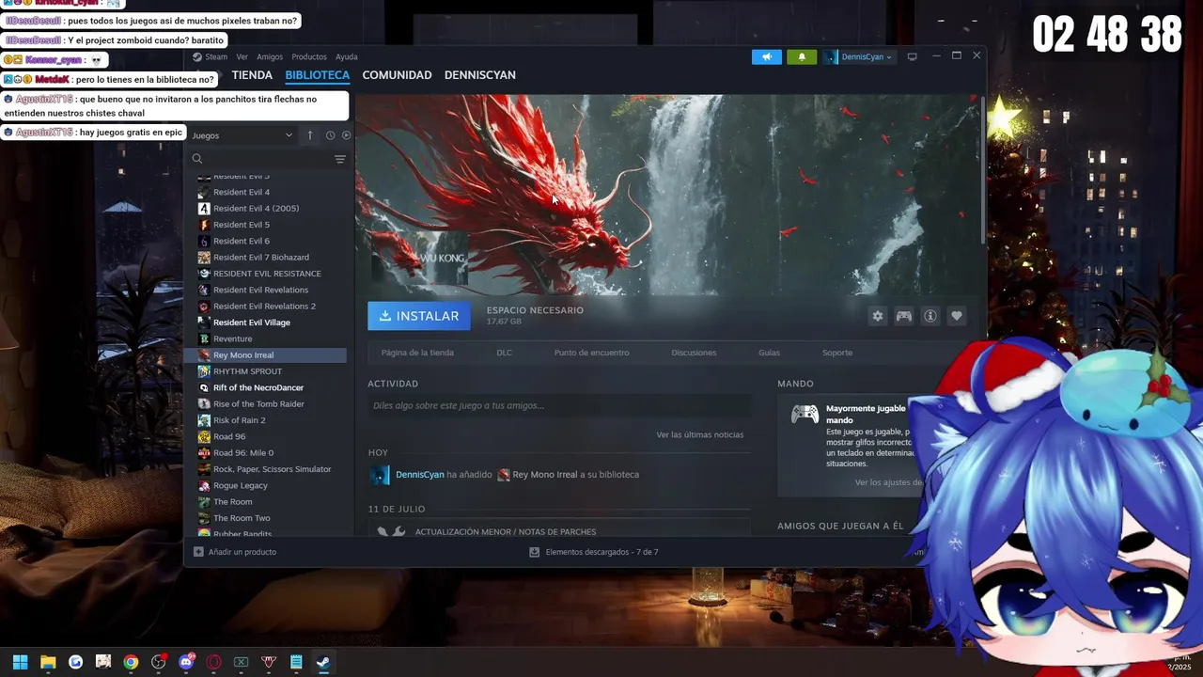Click the blue announcements megaphone icon

767,56
